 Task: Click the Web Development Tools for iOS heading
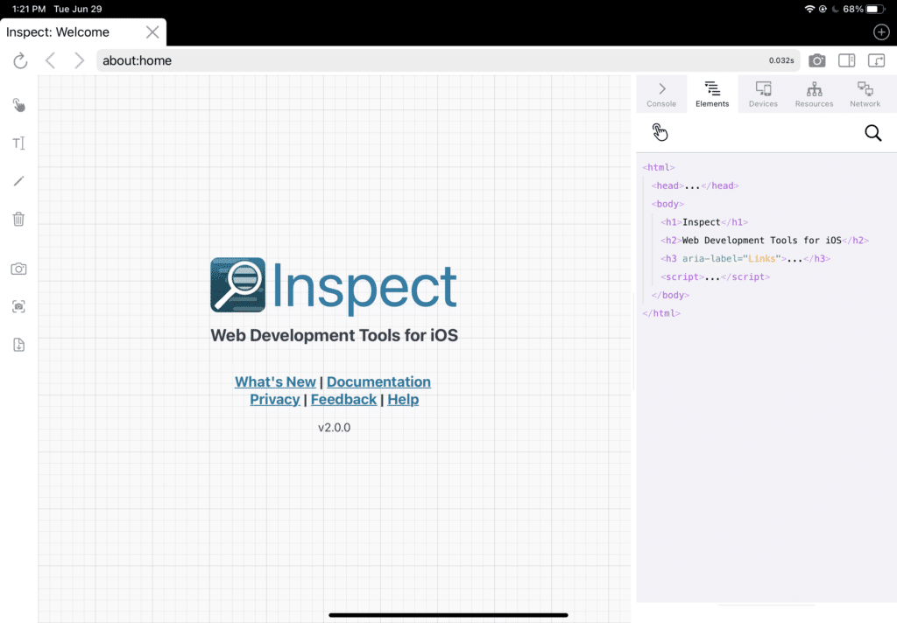coord(334,335)
